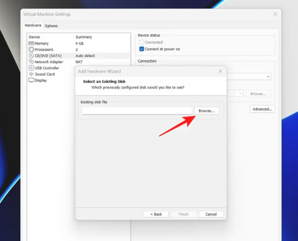Click the Back button in wizard
The width and height of the screenshot is (298, 241).
(x=156, y=214)
